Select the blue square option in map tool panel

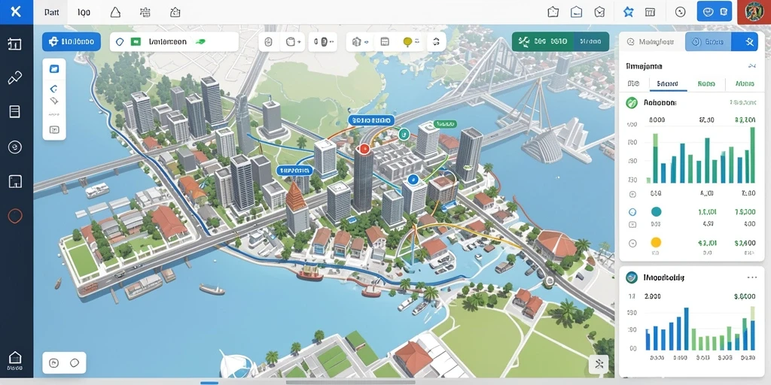click(x=54, y=69)
